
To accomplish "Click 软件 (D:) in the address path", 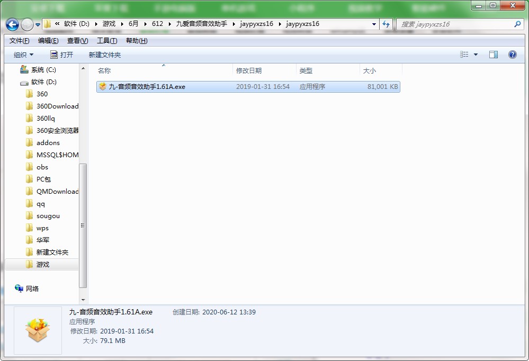I will pyautogui.click(x=77, y=24).
